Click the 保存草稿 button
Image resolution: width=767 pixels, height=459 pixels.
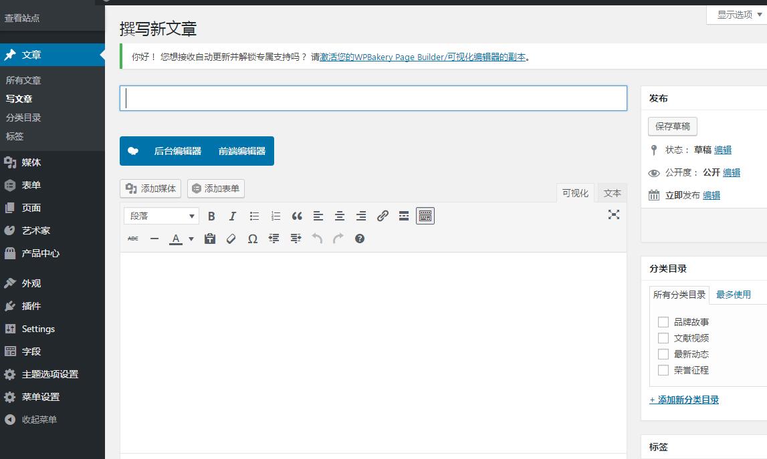(x=672, y=126)
